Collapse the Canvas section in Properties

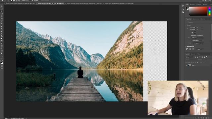tap(186, 25)
